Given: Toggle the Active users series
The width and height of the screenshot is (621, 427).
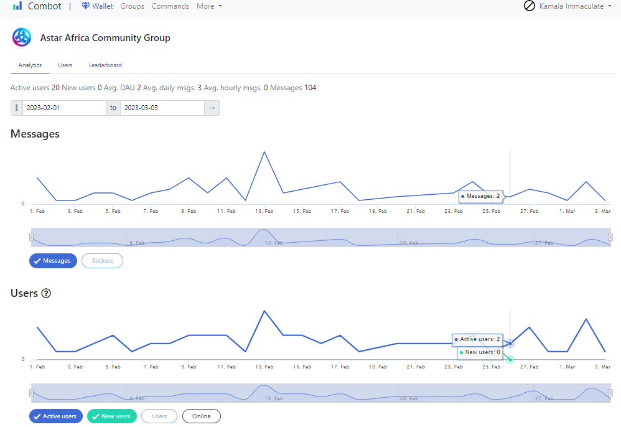Looking at the screenshot, I should coord(56,416).
